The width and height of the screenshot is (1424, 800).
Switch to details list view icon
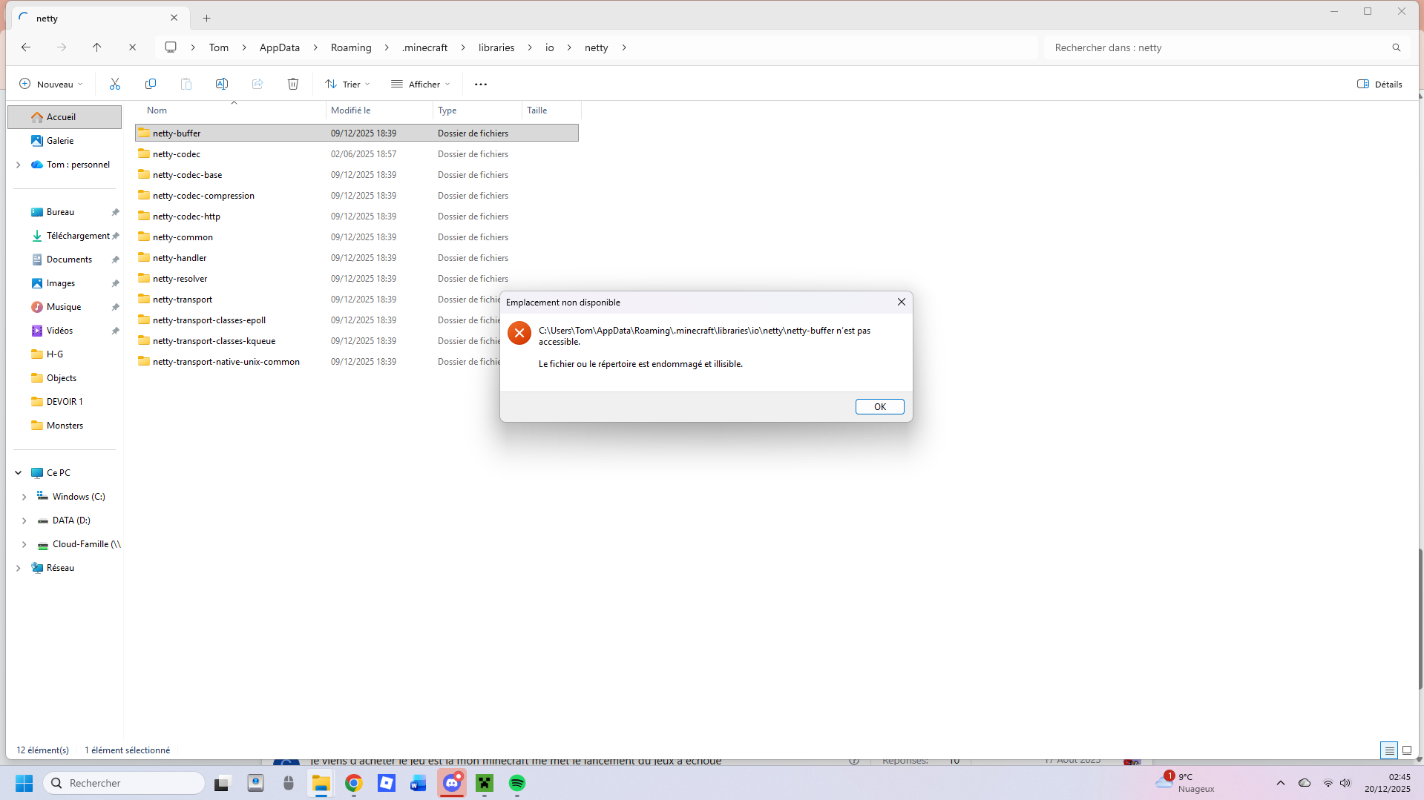click(x=1389, y=750)
